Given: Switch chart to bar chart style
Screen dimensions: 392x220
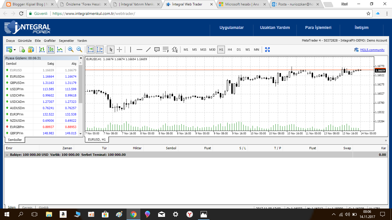Looking at the screenshot, I should pyautogui.click(x=42, y=50).
